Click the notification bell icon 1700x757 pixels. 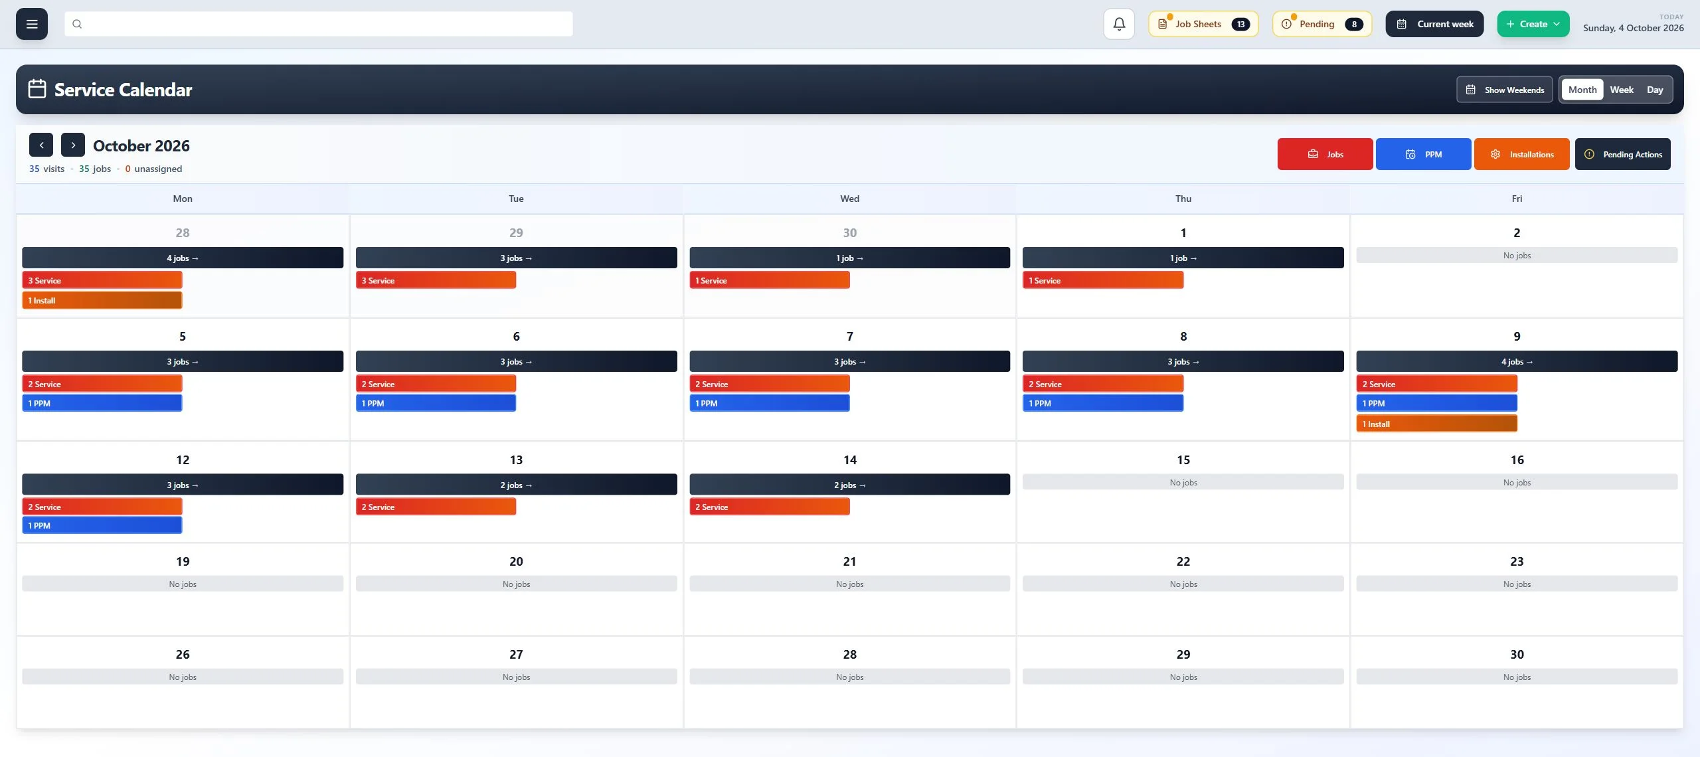click(1119, 24)
